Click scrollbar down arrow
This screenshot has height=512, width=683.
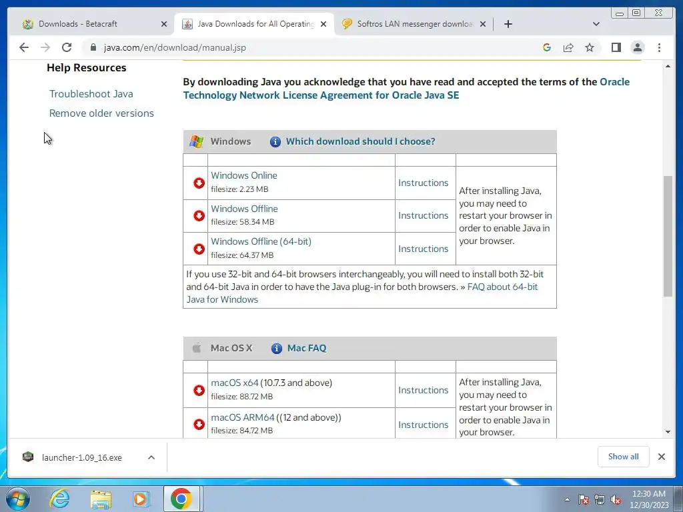668,432
